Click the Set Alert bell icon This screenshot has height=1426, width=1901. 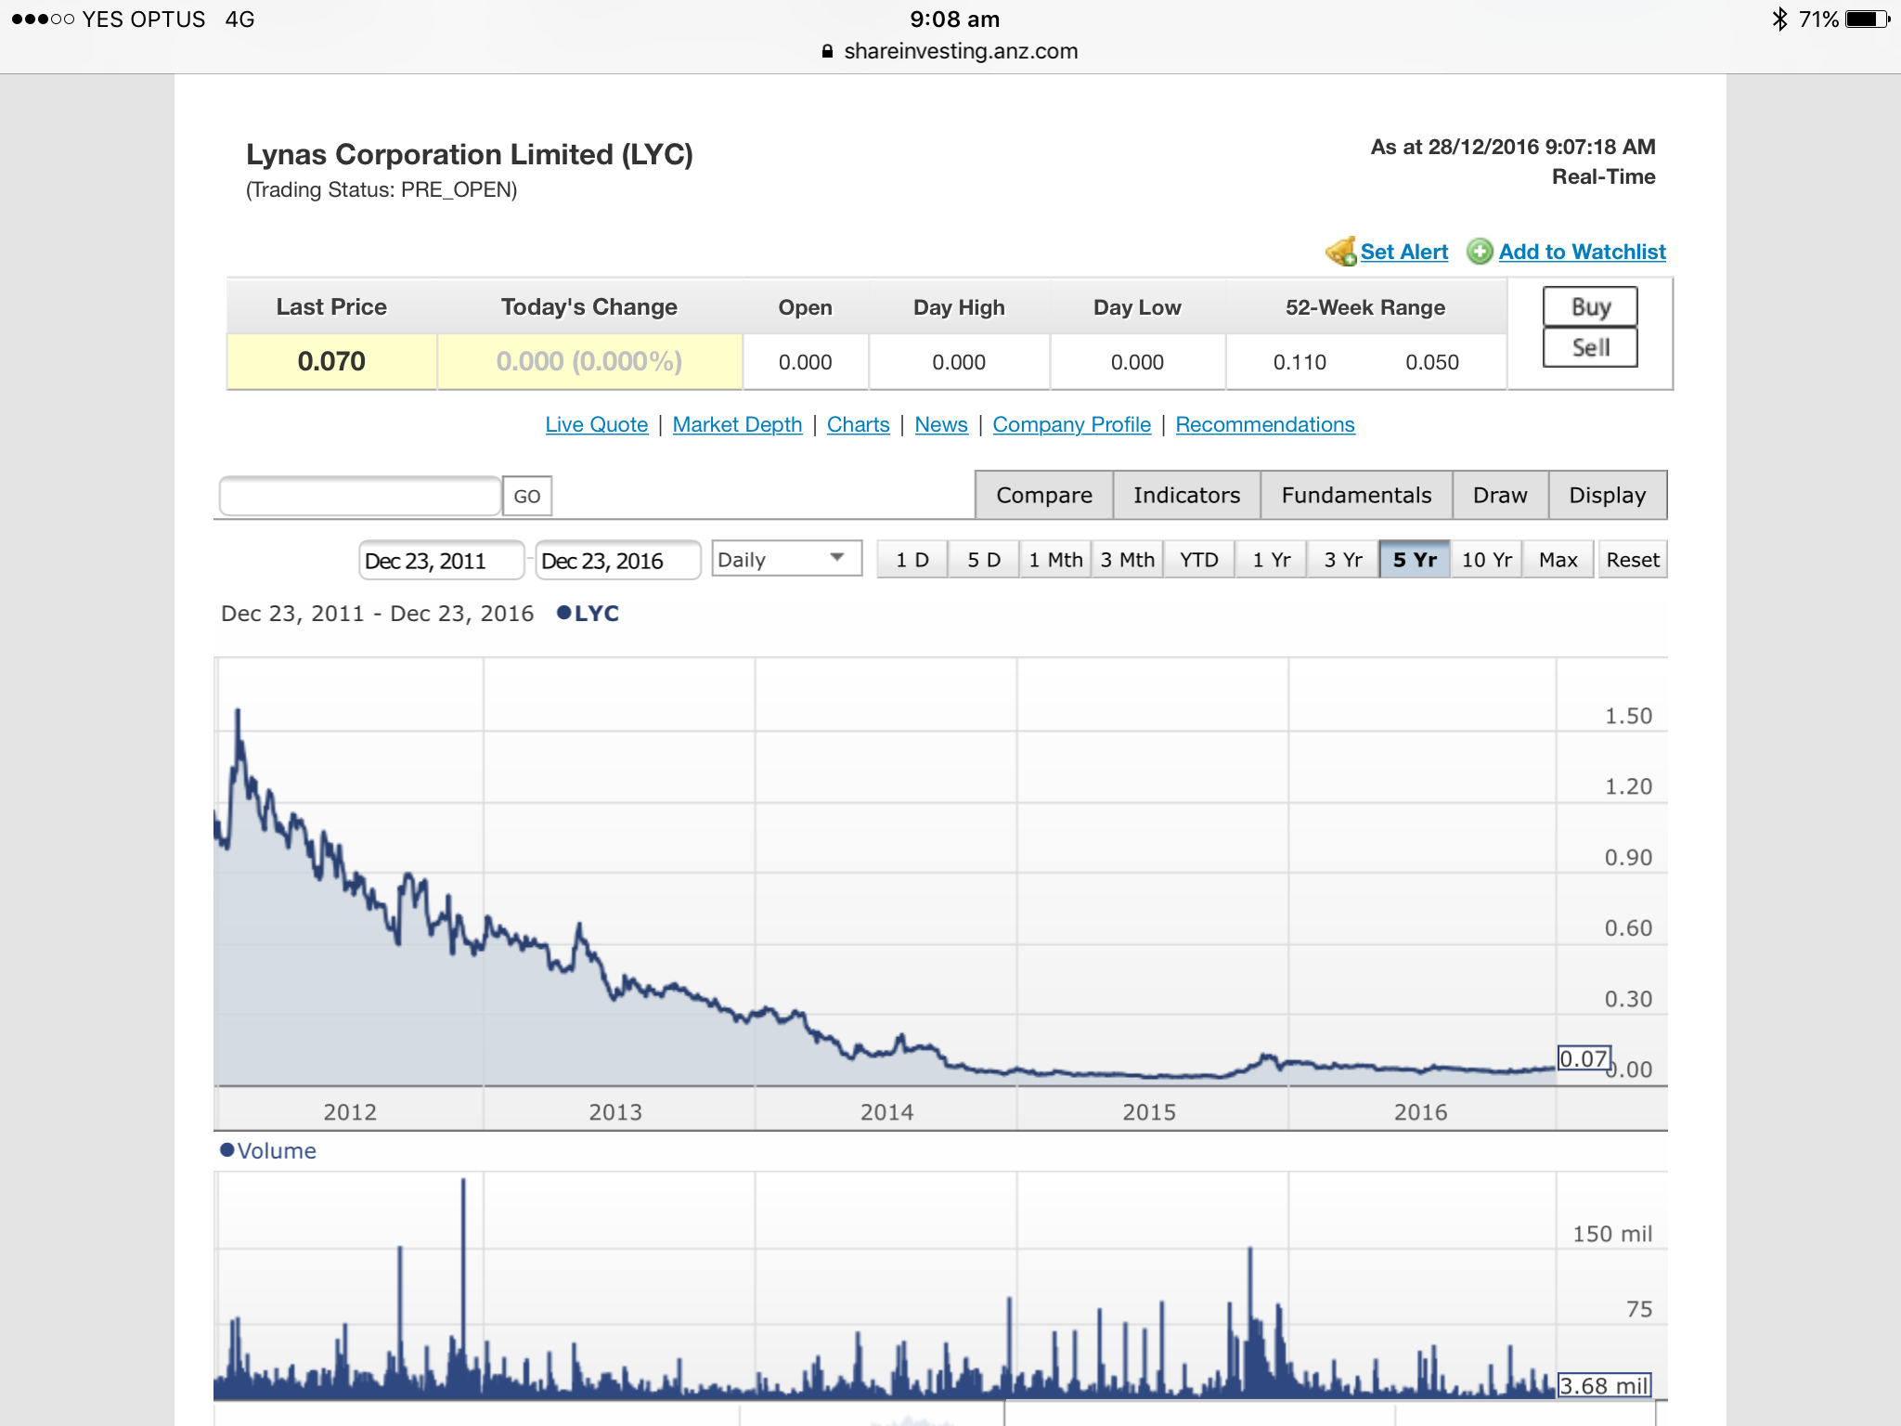point(1341,251)
